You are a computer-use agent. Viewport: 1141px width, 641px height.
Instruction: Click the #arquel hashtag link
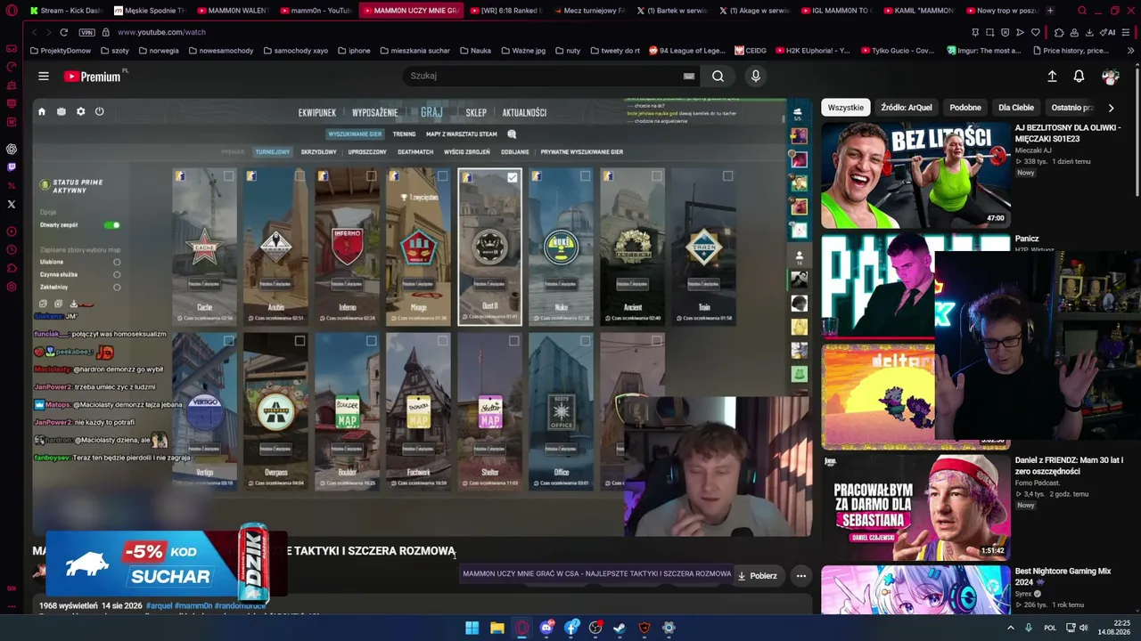pyautogui.click(x=159, y=606)
